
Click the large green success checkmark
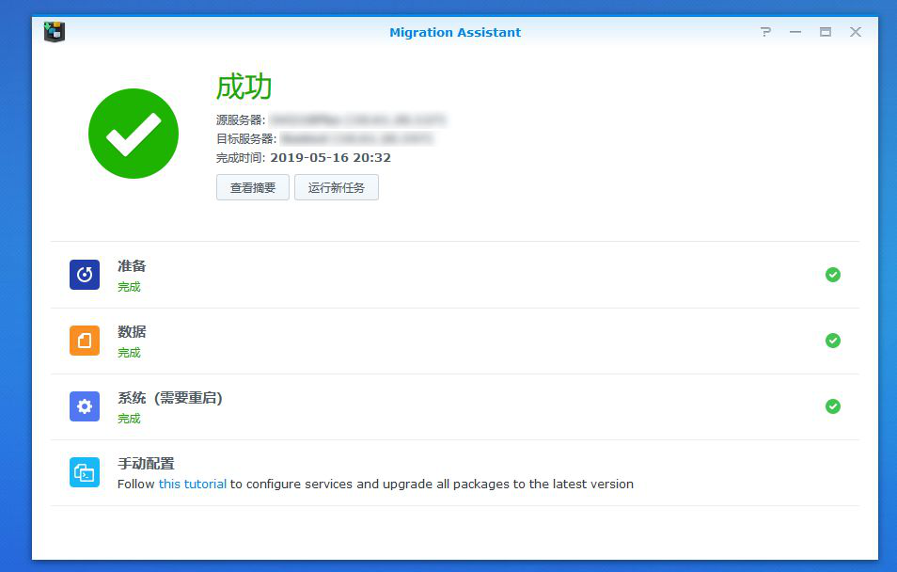tap(133, 133)
